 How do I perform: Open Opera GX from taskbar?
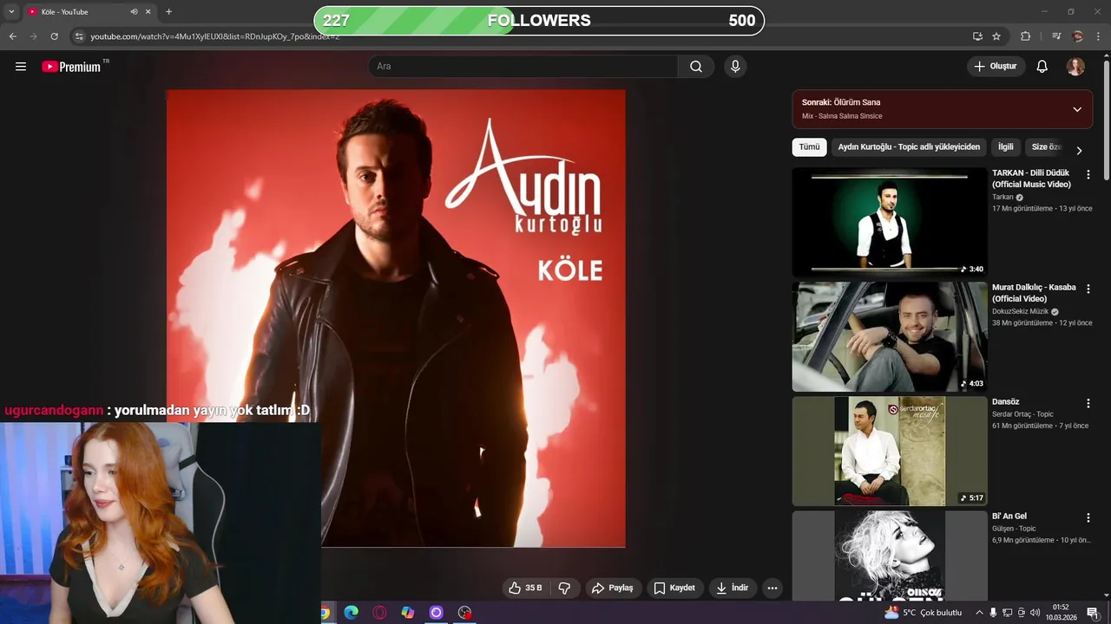pos(379,613)
